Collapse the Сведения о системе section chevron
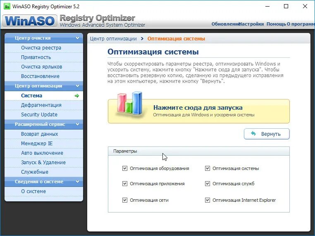This screenshot has height=236, width=315. tap(77, 182)
